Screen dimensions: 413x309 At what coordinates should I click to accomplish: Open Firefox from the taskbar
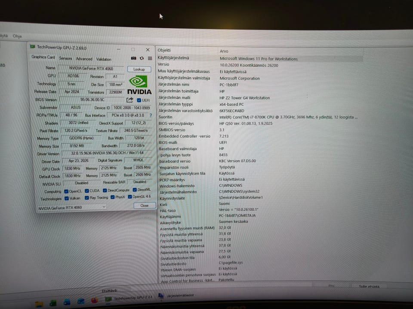(94, 300)
